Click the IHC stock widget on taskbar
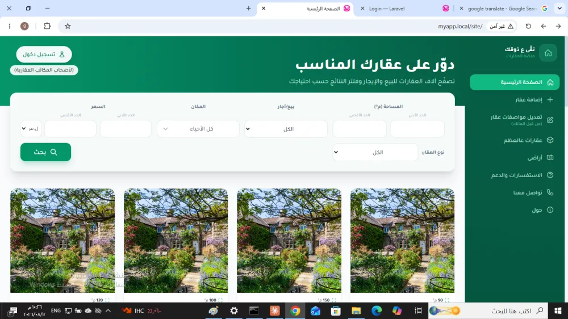Viewport: 568px width, 319px height. point(141,310)
